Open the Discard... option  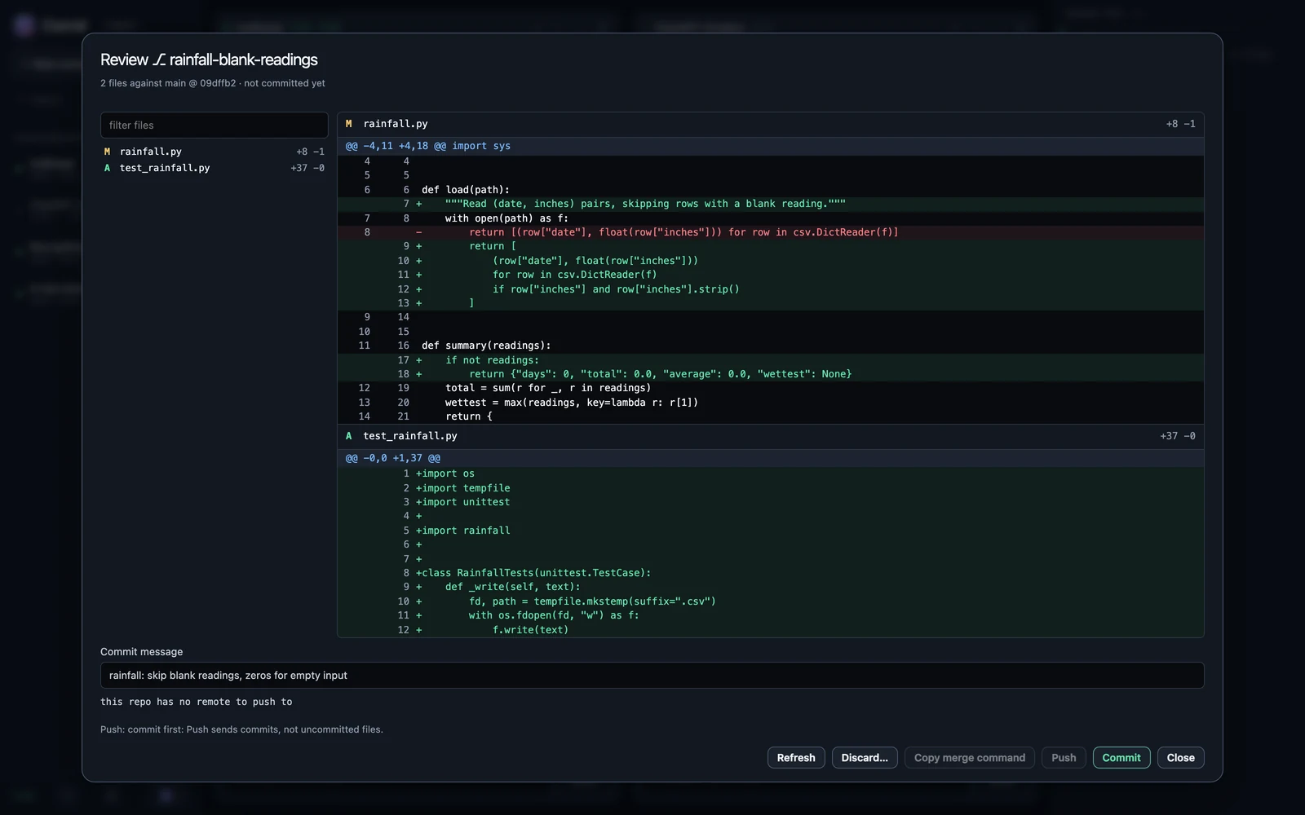865,757
